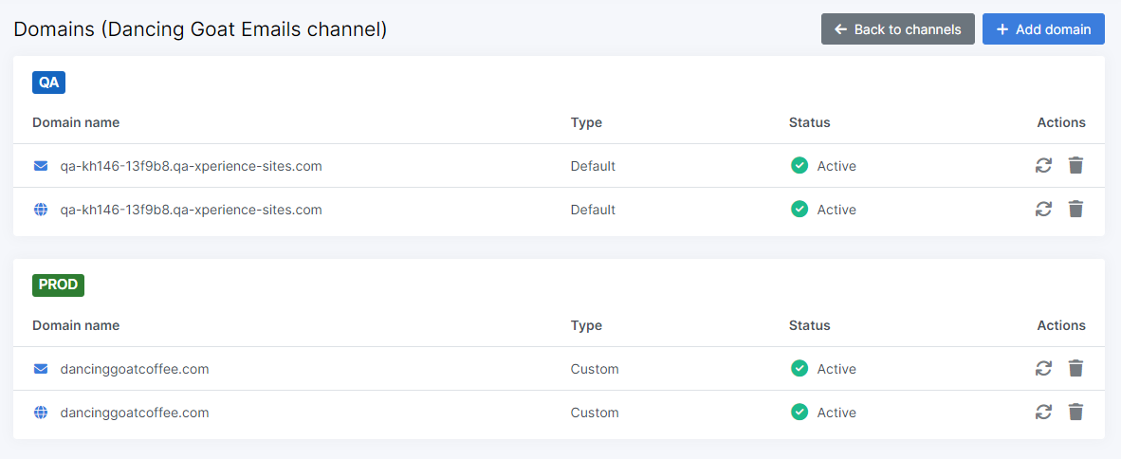This screenshot has width=1121, height=459.
Task: Click globe icon beside dancinggoatcoffee.com
Action: point(41,413)
